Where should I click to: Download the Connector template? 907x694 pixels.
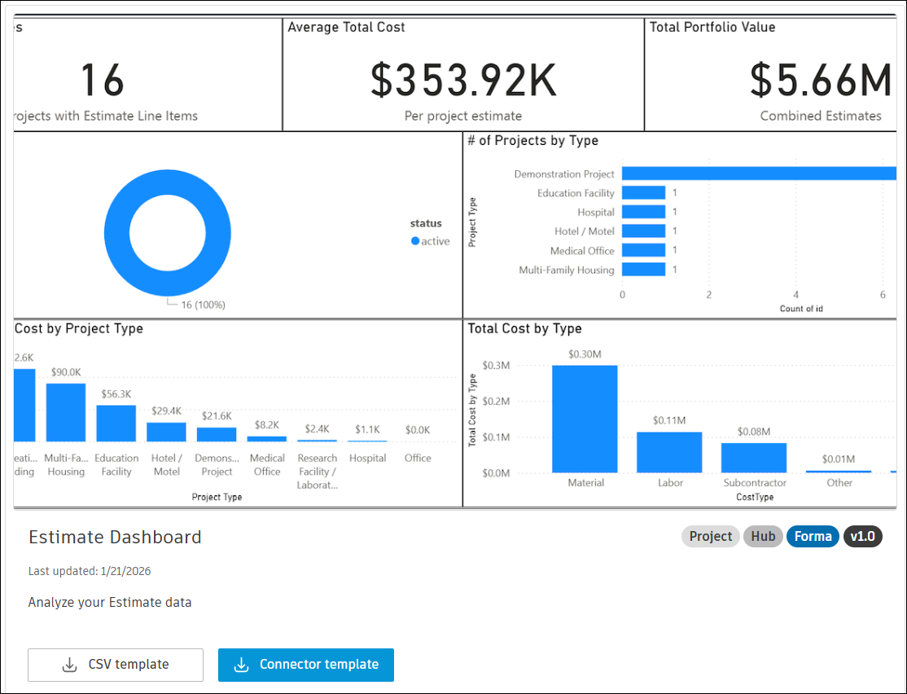[306, 665]
